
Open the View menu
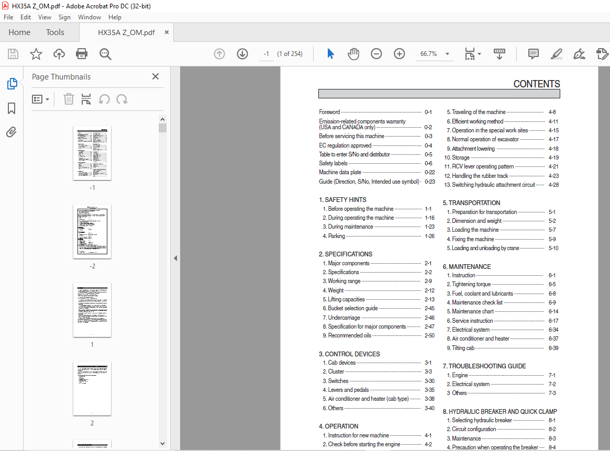point(45,17)
